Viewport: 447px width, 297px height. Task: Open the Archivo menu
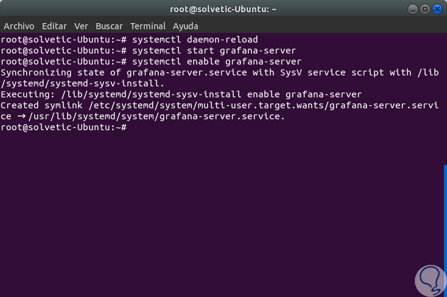pos(19,26)
